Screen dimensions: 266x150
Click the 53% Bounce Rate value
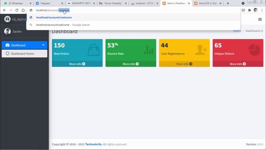click(113, 45)
